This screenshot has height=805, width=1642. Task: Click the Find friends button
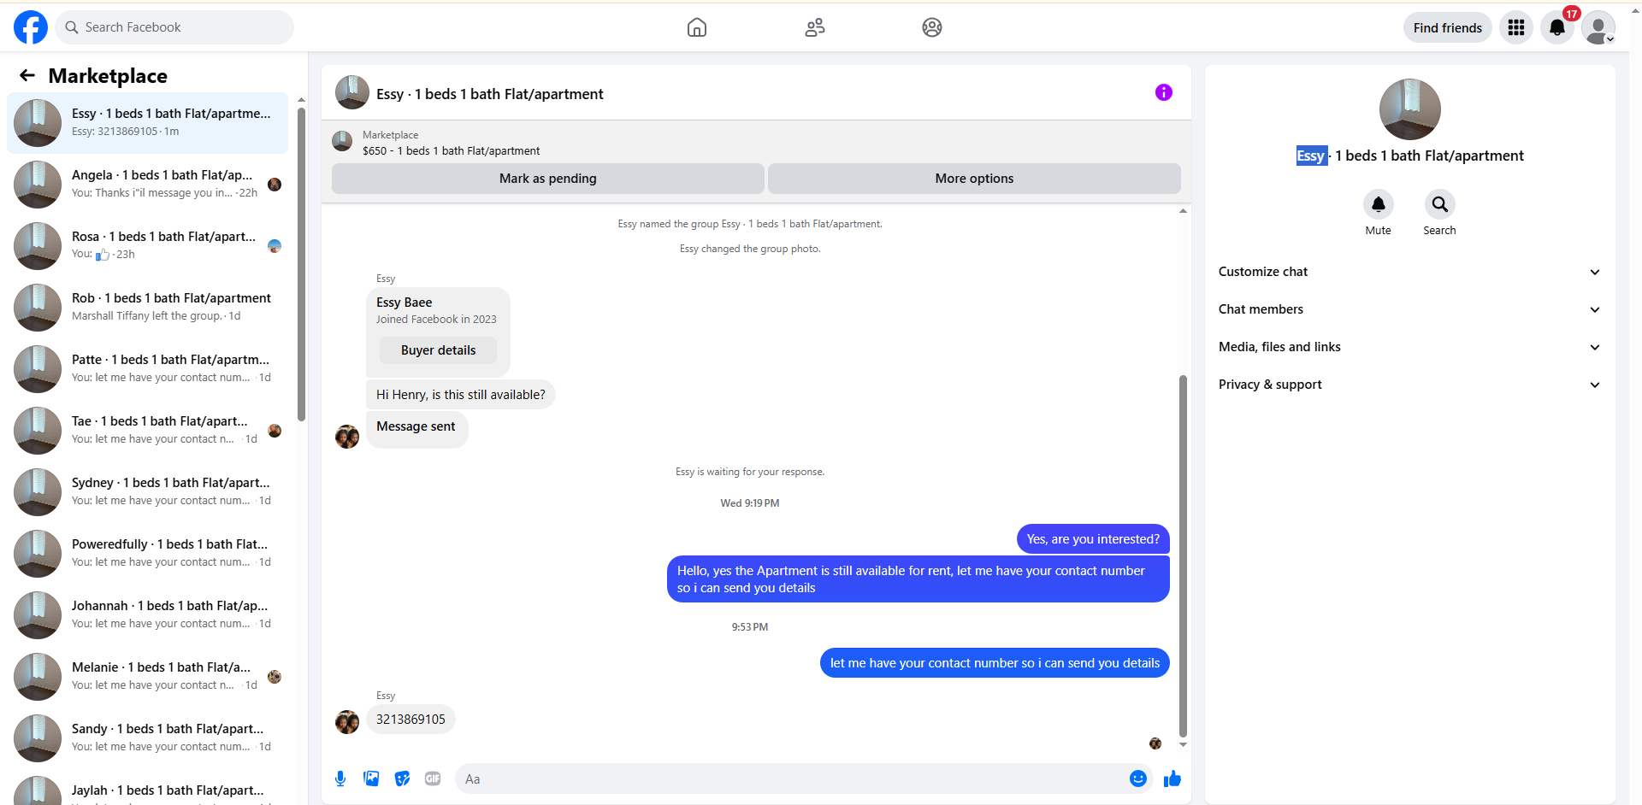coord(1448,27)
